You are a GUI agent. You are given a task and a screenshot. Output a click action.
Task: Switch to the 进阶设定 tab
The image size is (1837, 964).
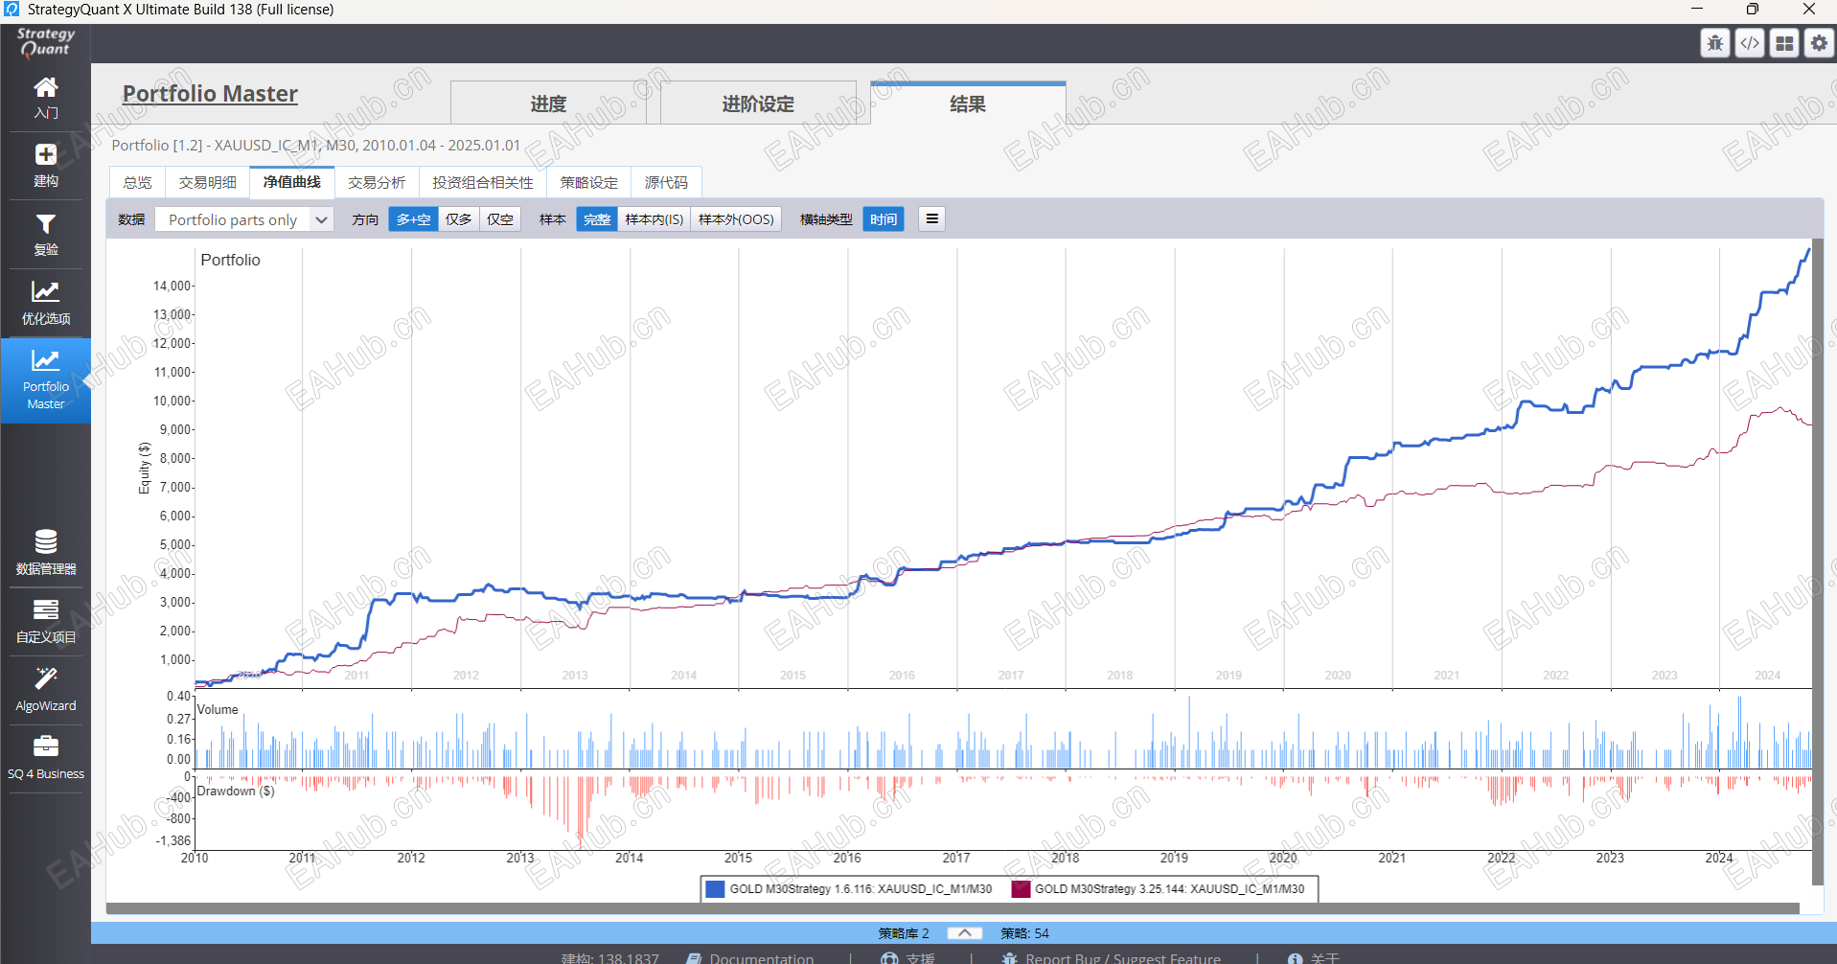pos(758,103)
